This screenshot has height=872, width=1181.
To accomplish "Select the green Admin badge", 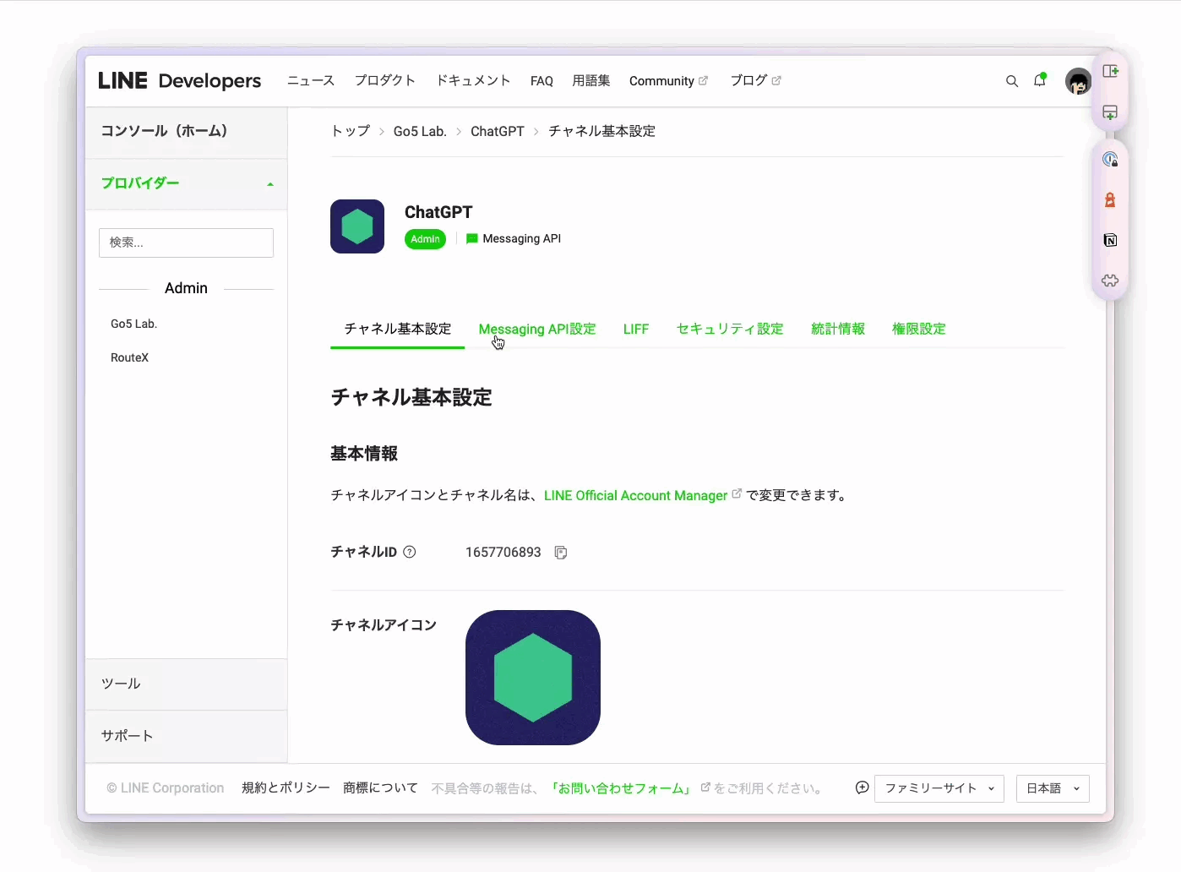I will click(x=425, y=239).
